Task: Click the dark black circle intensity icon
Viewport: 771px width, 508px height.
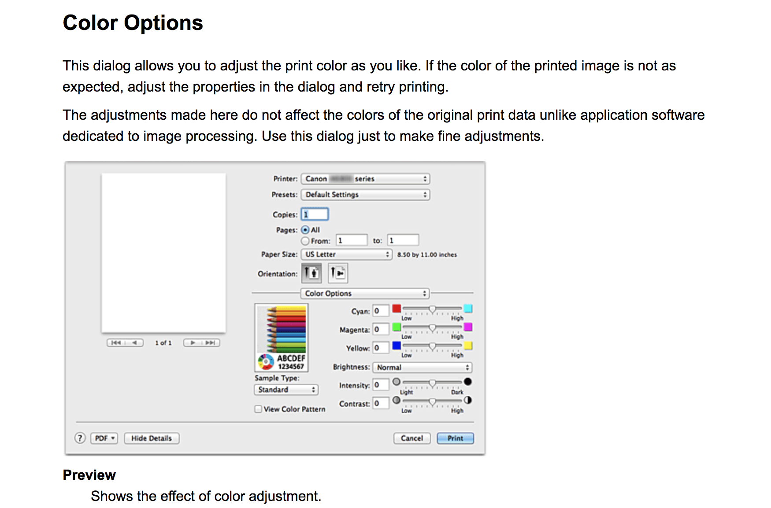Action: [x=468, y=382]
